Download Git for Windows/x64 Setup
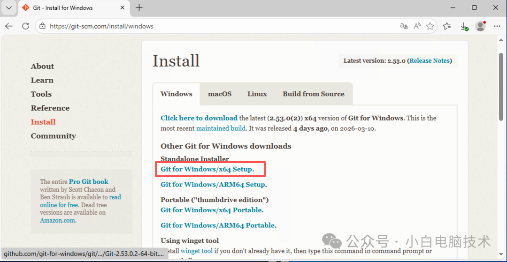The image size is (507, 262). coord(206,169)
